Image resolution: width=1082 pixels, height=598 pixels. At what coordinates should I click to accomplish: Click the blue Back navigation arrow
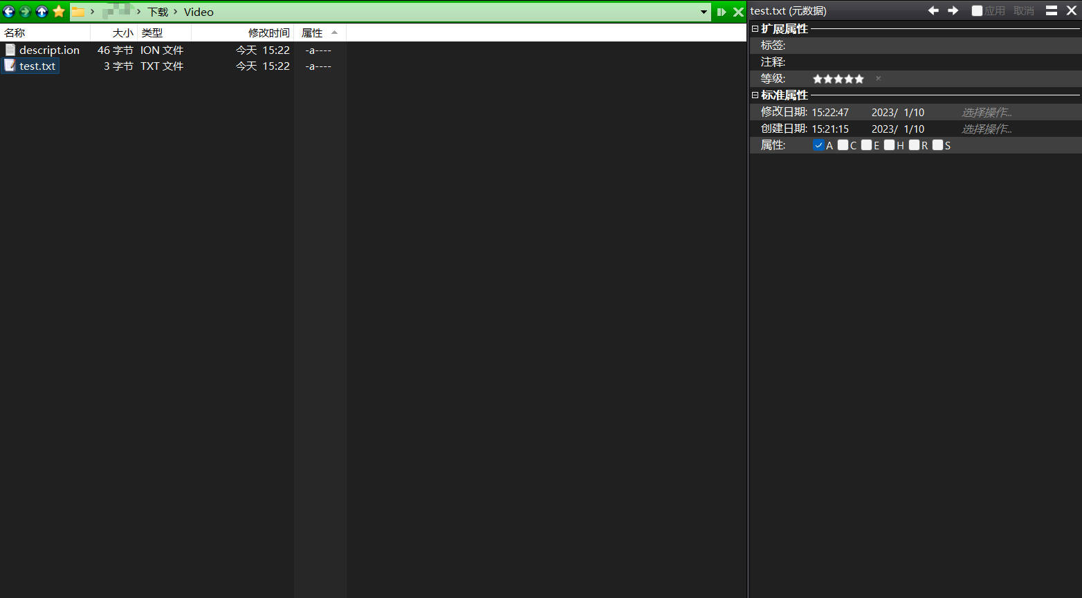[9, 12]
